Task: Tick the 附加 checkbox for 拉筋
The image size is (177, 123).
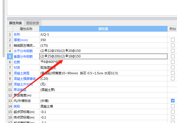Action: (x=173, y=62)
